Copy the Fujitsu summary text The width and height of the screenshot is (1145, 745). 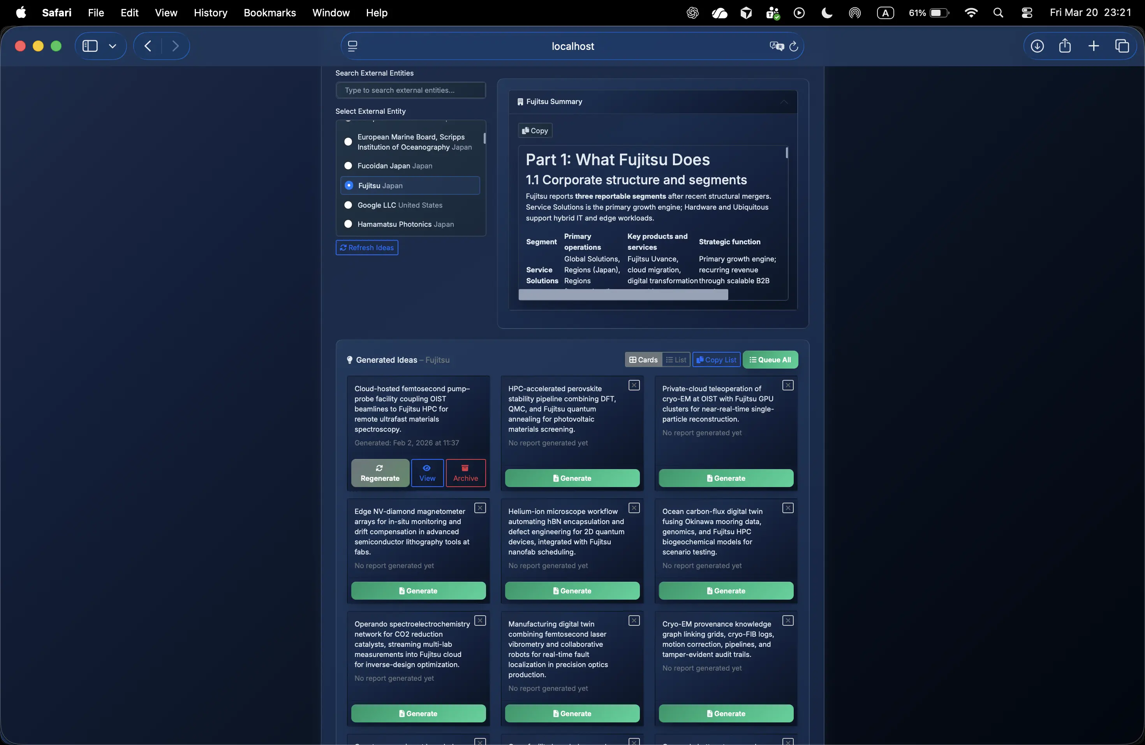pos(535,131)
